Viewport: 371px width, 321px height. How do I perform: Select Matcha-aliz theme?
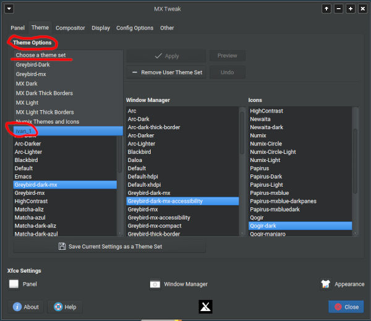pyautogui.click(x=65, y=209)
